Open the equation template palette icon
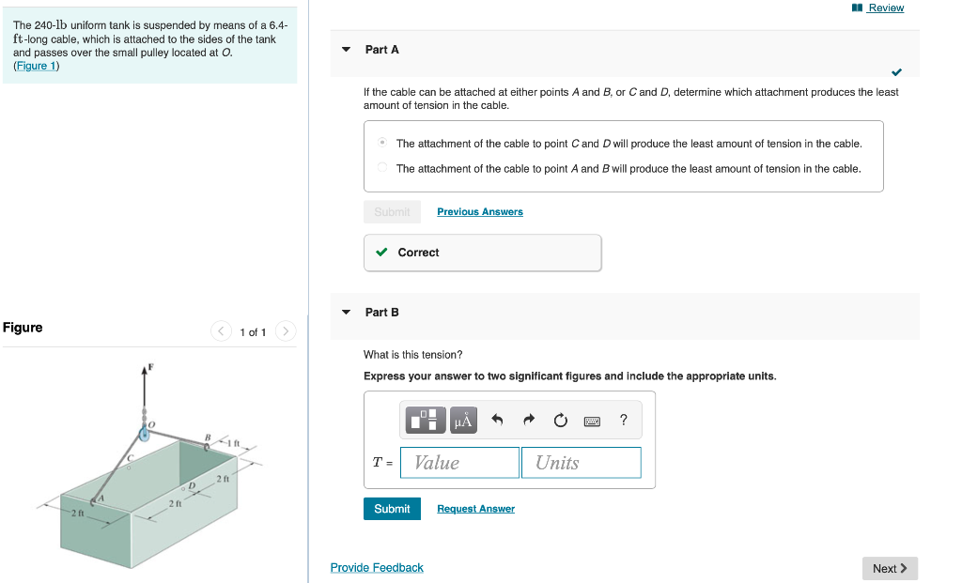 tap(425, 420)
